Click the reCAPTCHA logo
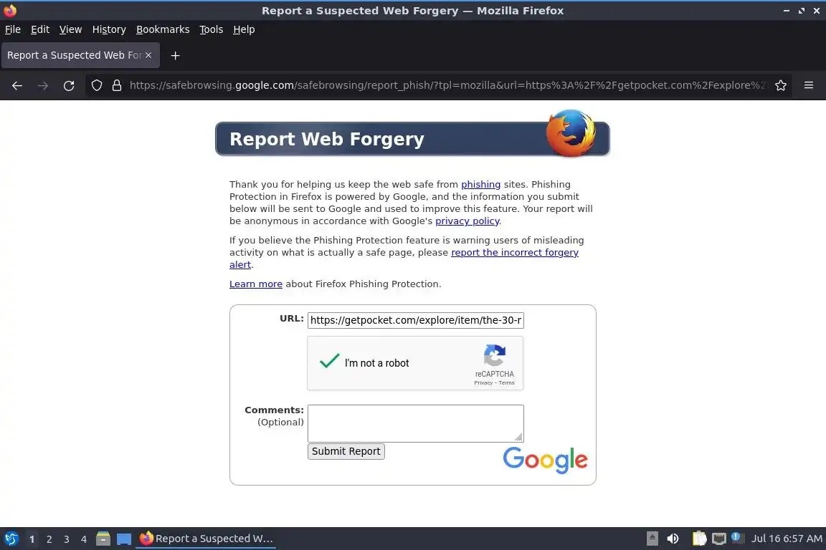The height and width of the screenshot is (550, 826). [495, 356]
